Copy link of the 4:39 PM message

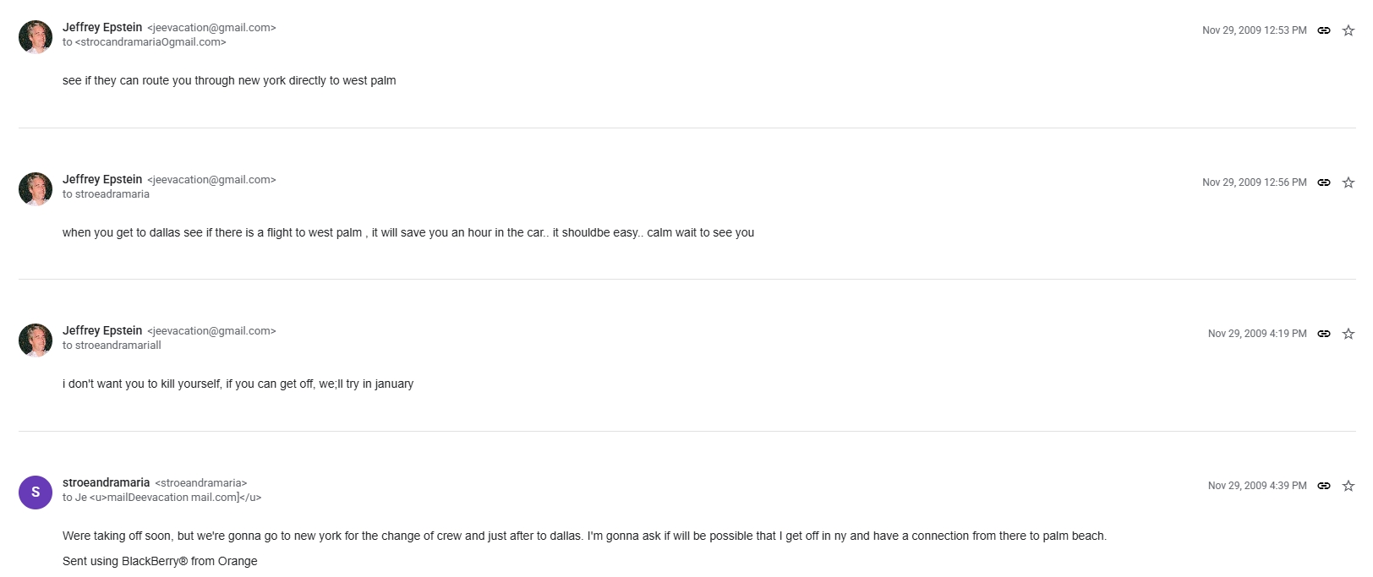coord(1324,486)
